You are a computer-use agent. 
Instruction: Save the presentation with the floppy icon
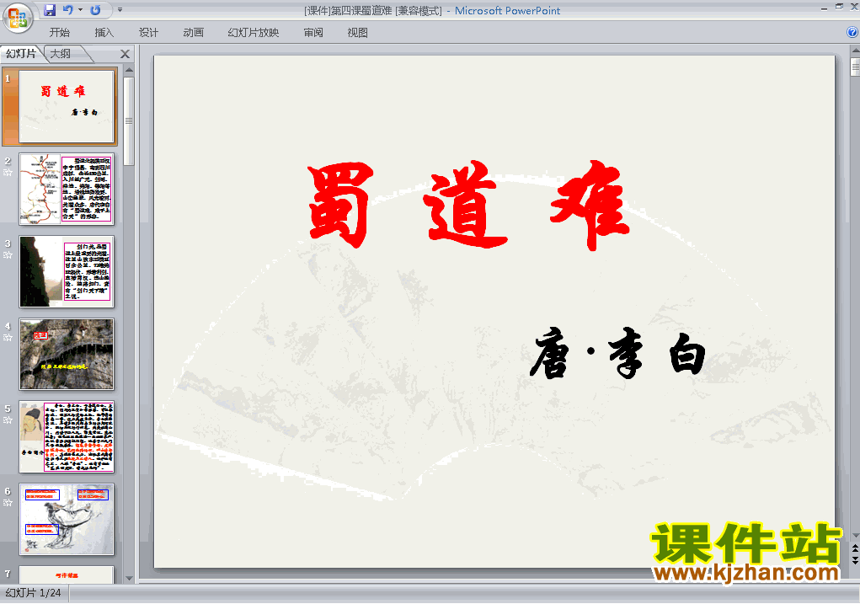[50, 10]
